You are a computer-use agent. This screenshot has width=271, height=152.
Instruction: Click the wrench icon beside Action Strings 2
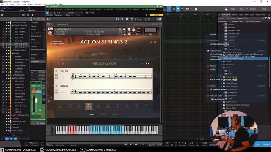(50, 29)
